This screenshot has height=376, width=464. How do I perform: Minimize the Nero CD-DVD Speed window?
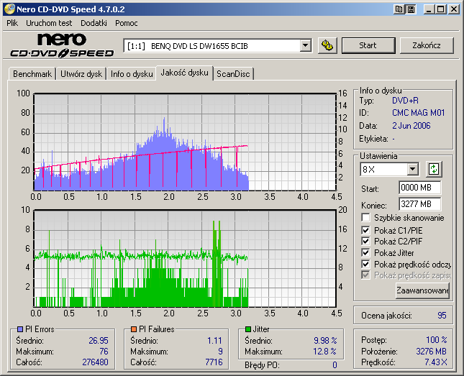[x=429, y=9]
